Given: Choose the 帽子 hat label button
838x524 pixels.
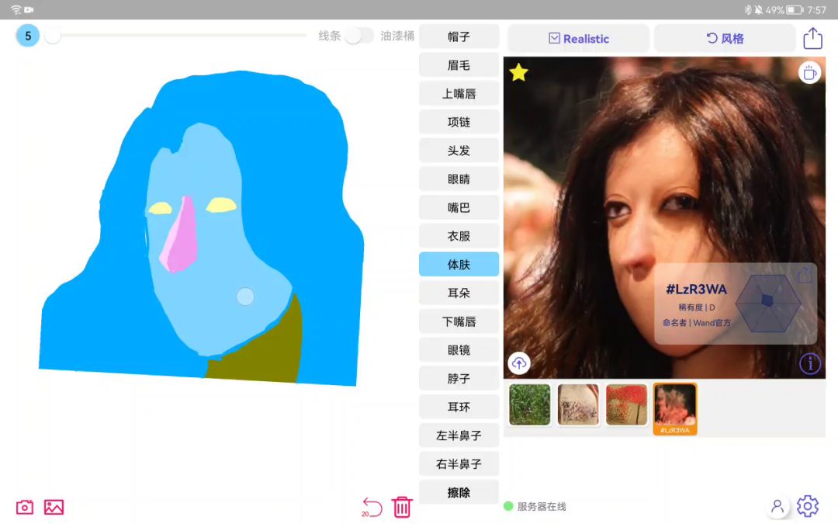Looking at the screenshot, I should (x=459, y=36).
